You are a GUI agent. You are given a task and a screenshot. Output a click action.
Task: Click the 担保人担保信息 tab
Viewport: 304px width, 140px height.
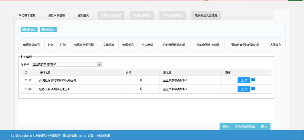click(111, 15)
